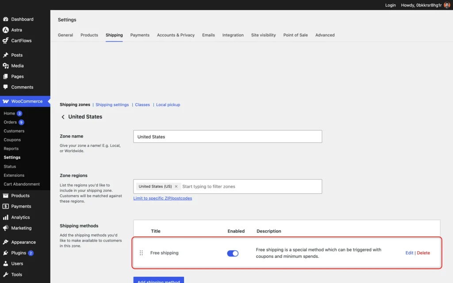
Task: Click the Astra logo icon
Action: click(5, 30)
